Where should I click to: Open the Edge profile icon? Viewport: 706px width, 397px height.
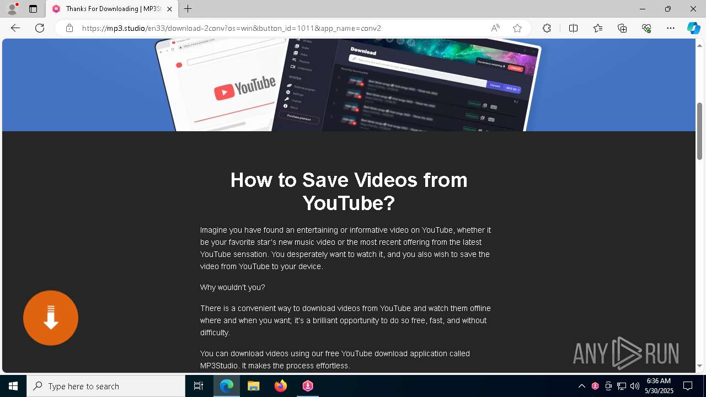12,9
